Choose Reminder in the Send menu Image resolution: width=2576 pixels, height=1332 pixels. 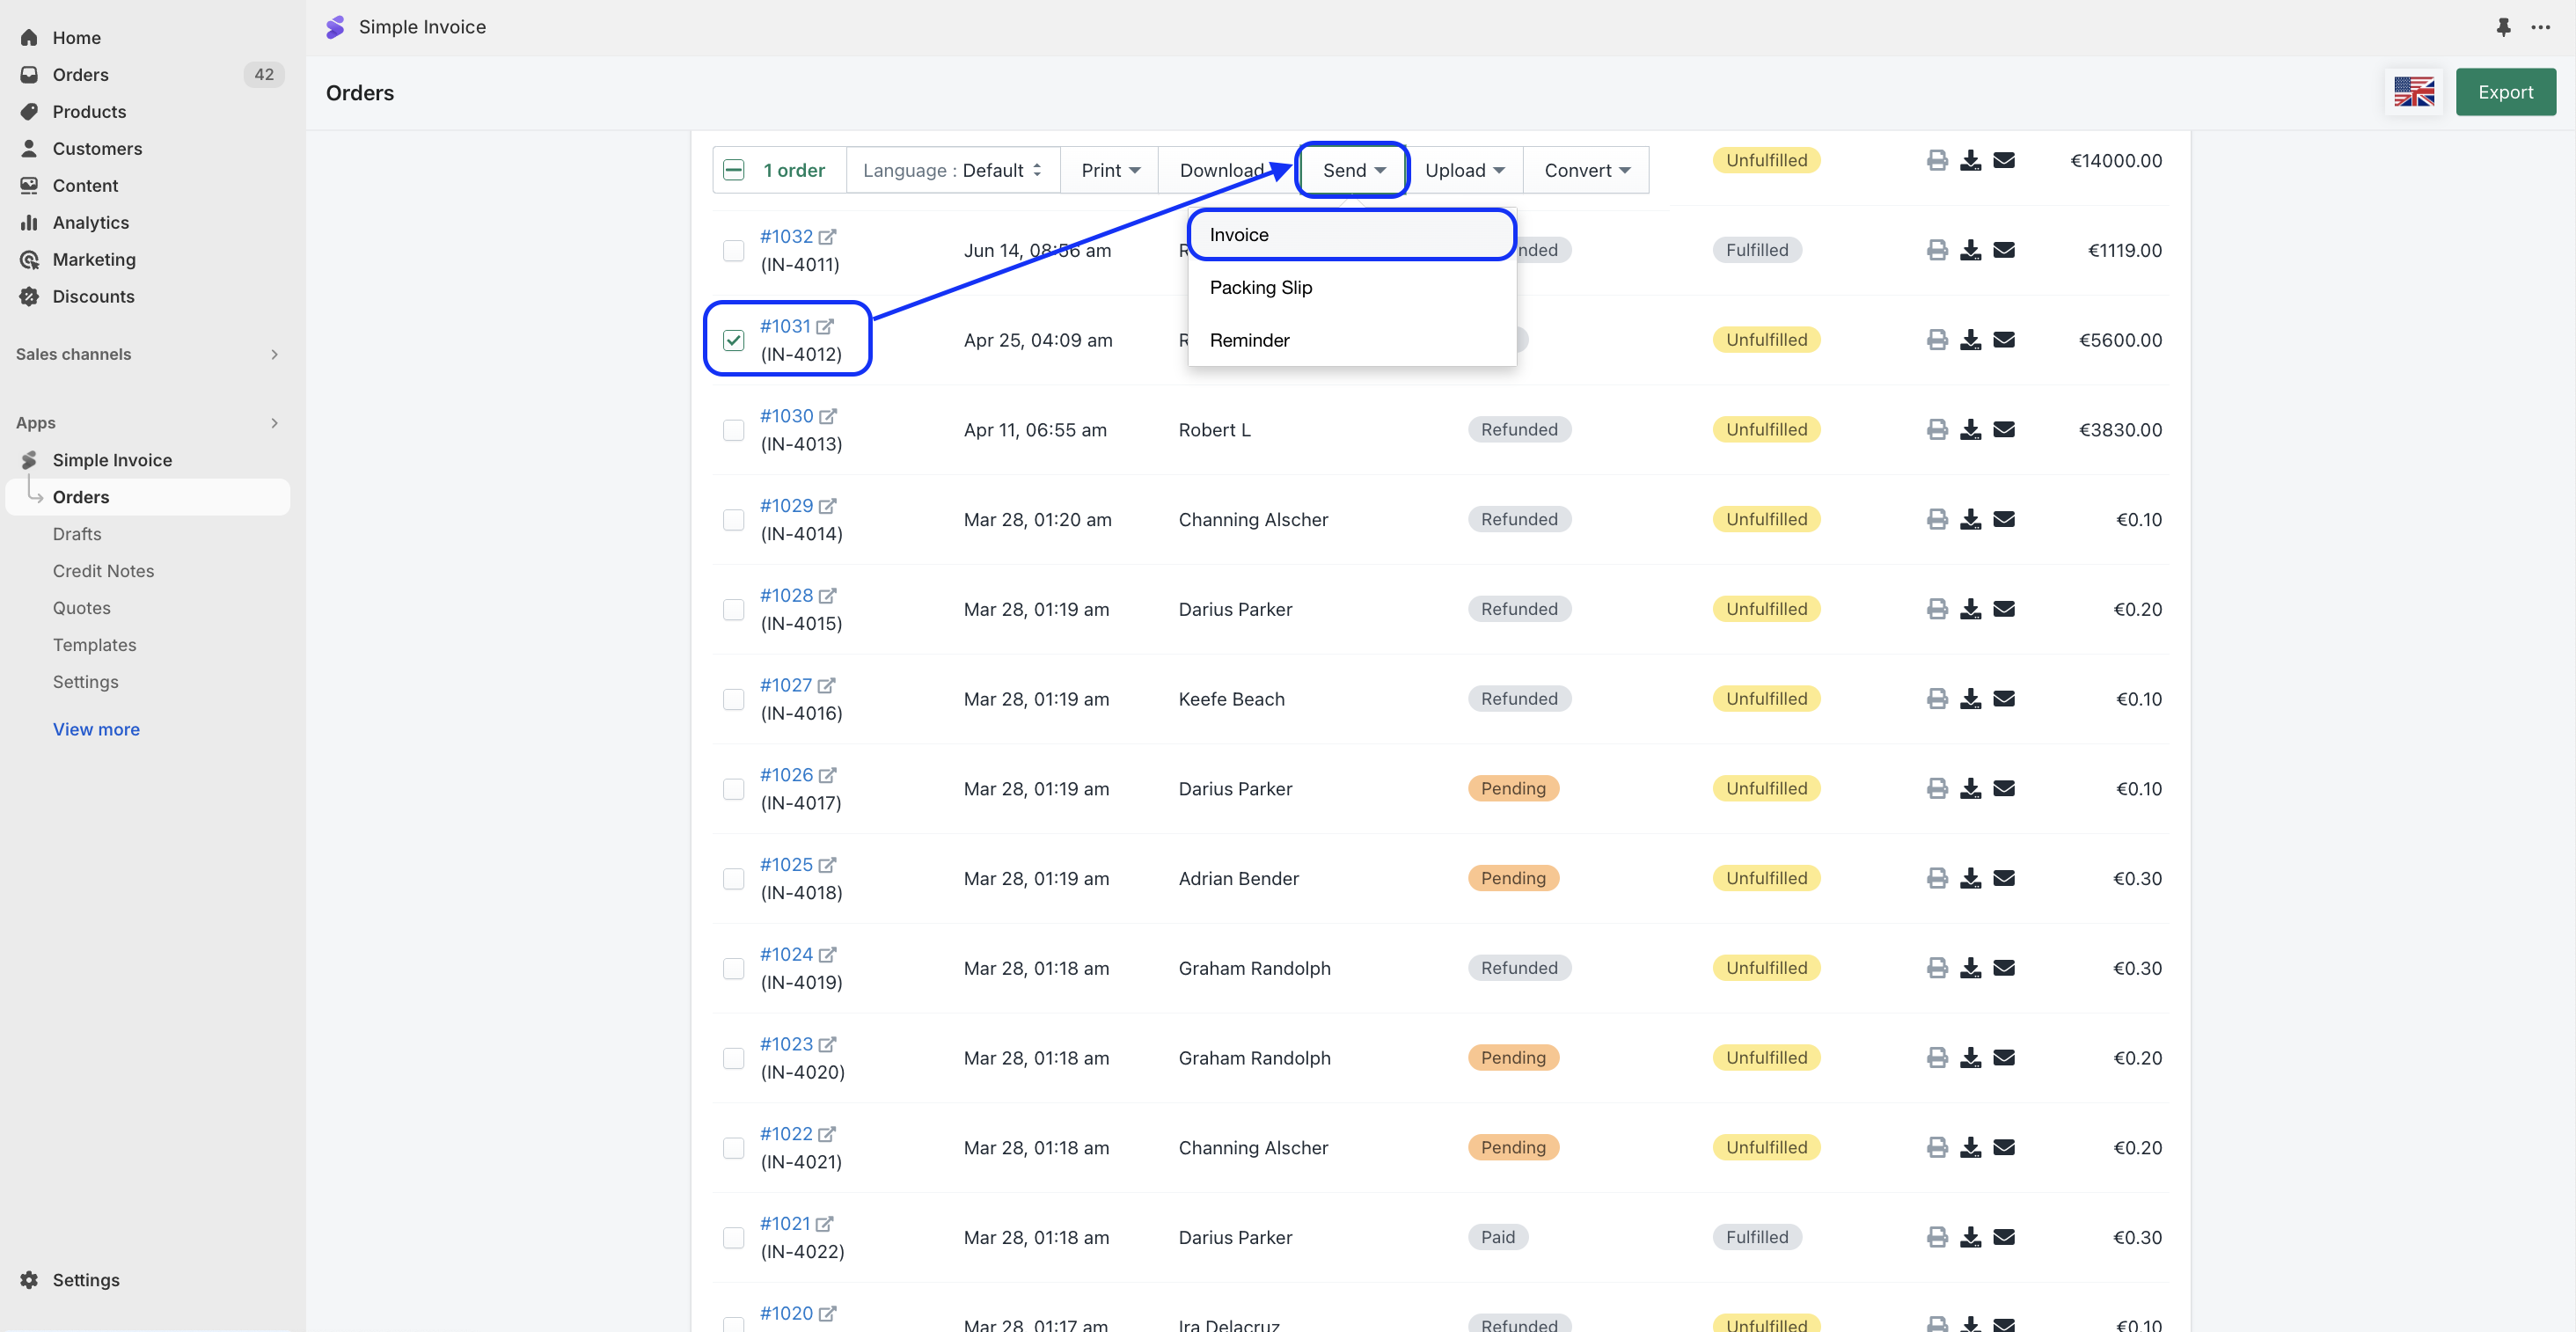point(1249,340)
